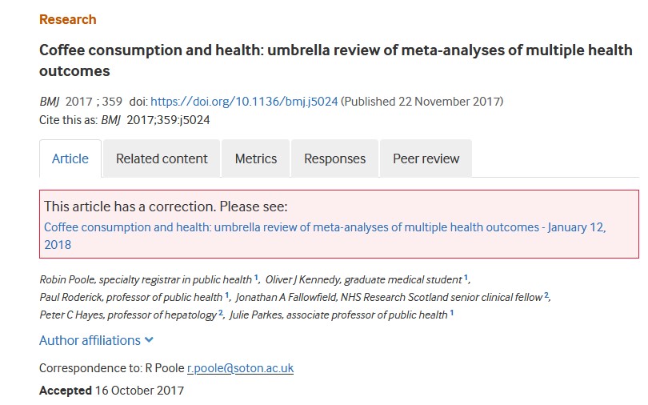Click the r.poole@soton.ac.uk email link
This screenshot has width=648, height=405.
coord(241,368)
